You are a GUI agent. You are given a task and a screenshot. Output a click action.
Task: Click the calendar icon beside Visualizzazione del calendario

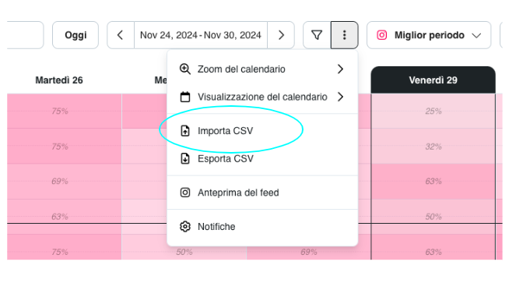click(x=185, y=97)
